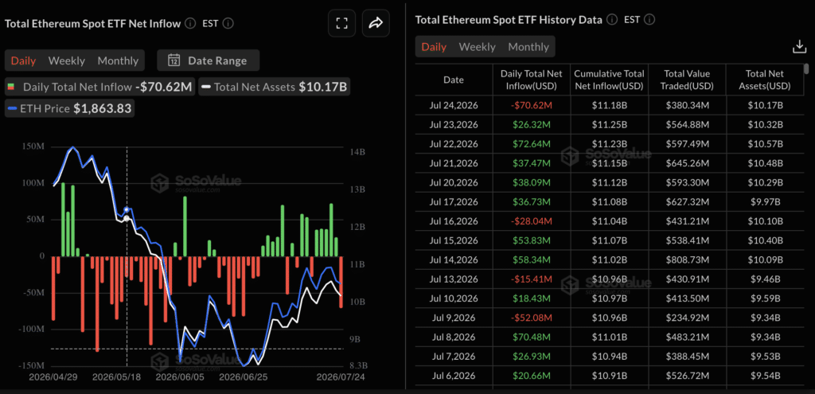This screenshot has width=815, height=394.
Task: Click the $26.32M net inflow cell
Action: (531, 125)
